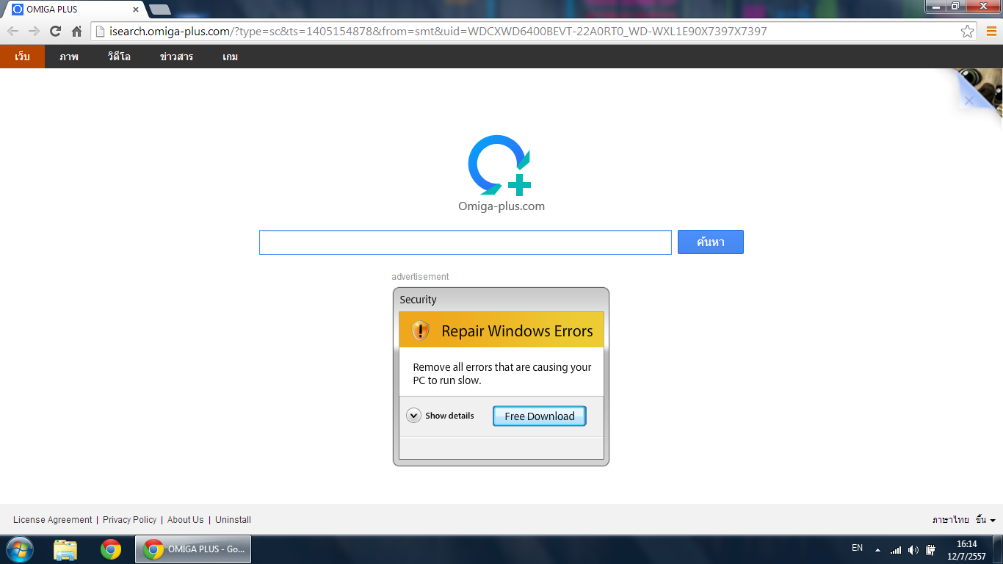This screenshot has width=1003, height=564.
Task: Click the Free Download button
Action: (x=540, y=416)
